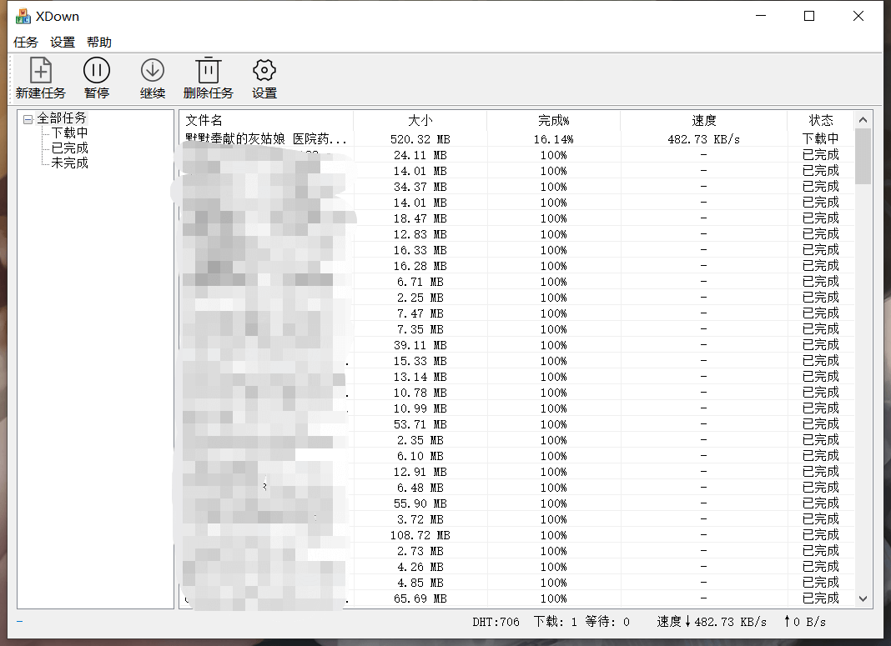This screenshot has height=646, width=891.
Task: Open the 设置 menu in menu bar
Action: (63, 43)
